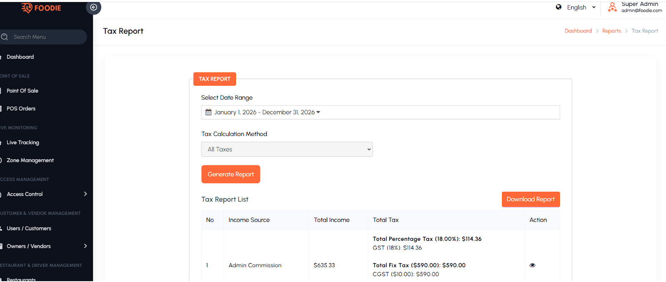Open the English language dropdown

(x=581, y=7)
